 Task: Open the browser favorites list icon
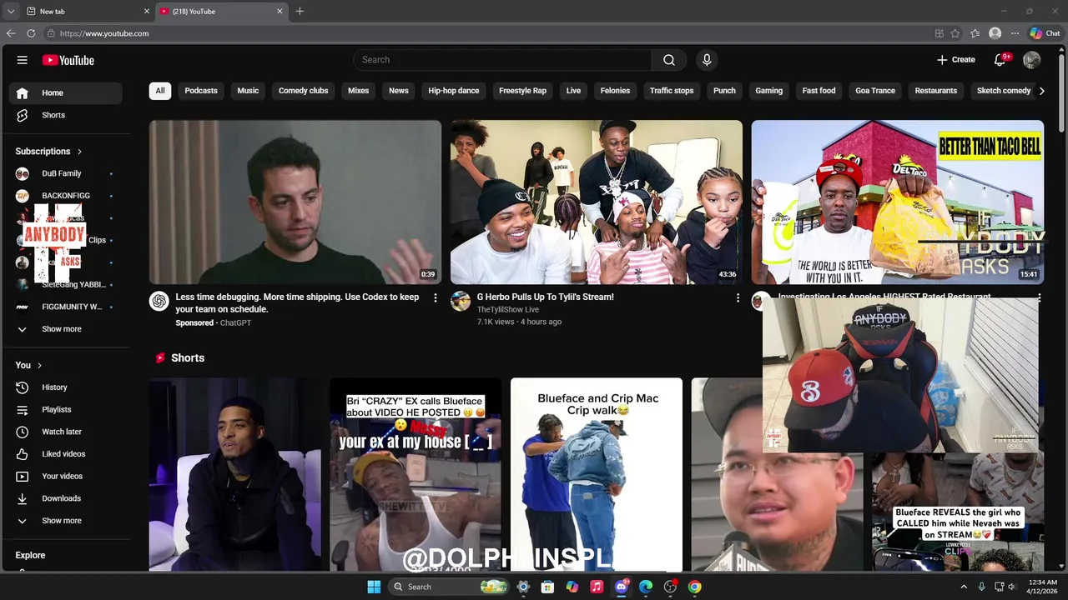tap(975, 33)
